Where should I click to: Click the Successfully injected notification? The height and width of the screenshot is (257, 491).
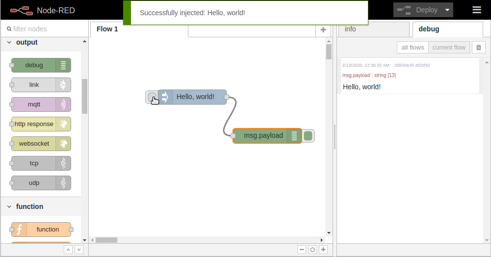[246, 13]
